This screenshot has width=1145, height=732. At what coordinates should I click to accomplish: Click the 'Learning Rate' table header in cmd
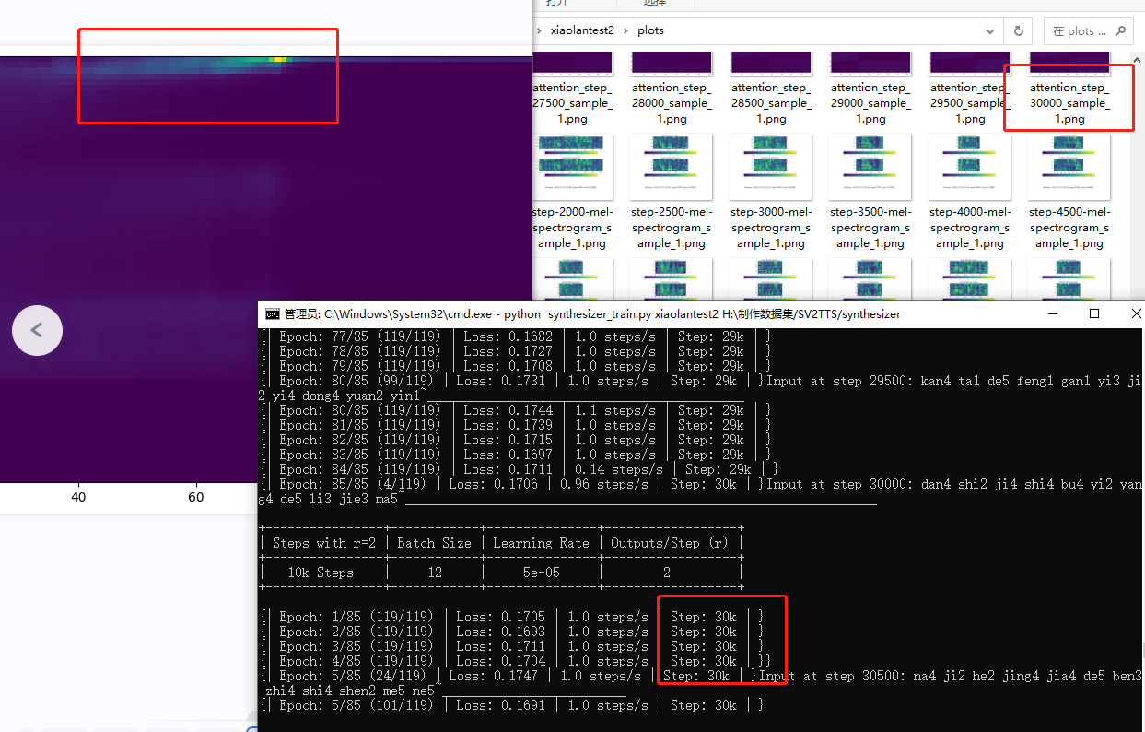pos(541,543)
